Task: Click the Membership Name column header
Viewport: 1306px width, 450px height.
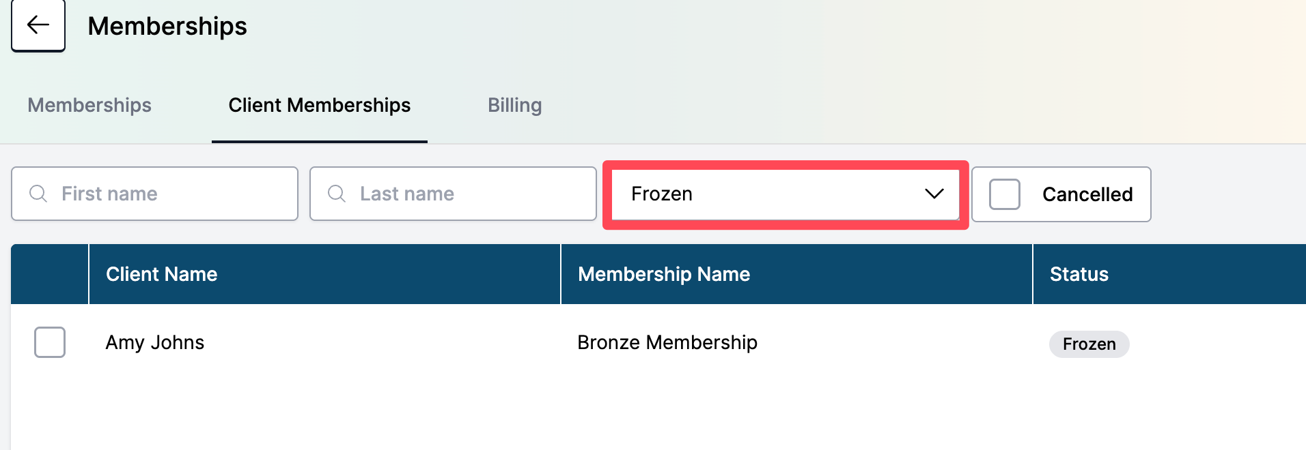Action: 664,274
